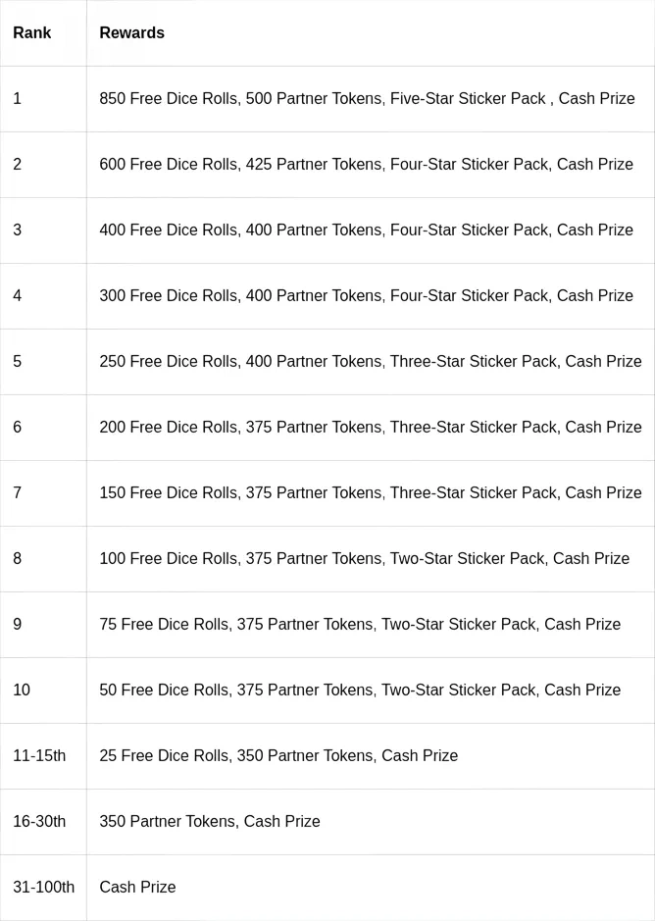
Task: Click the Rewards column header
Action: coord(131,33)
